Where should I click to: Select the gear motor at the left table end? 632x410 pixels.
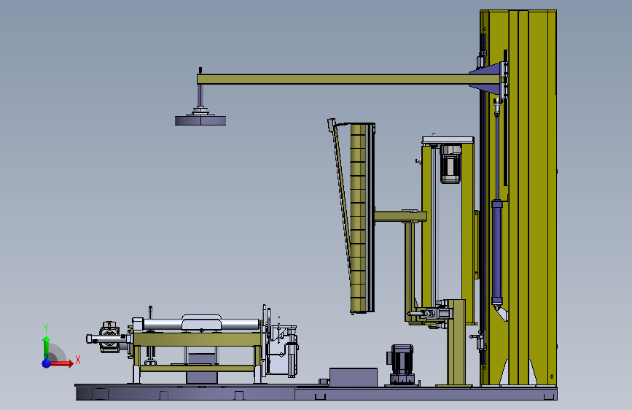click(109, 337)
